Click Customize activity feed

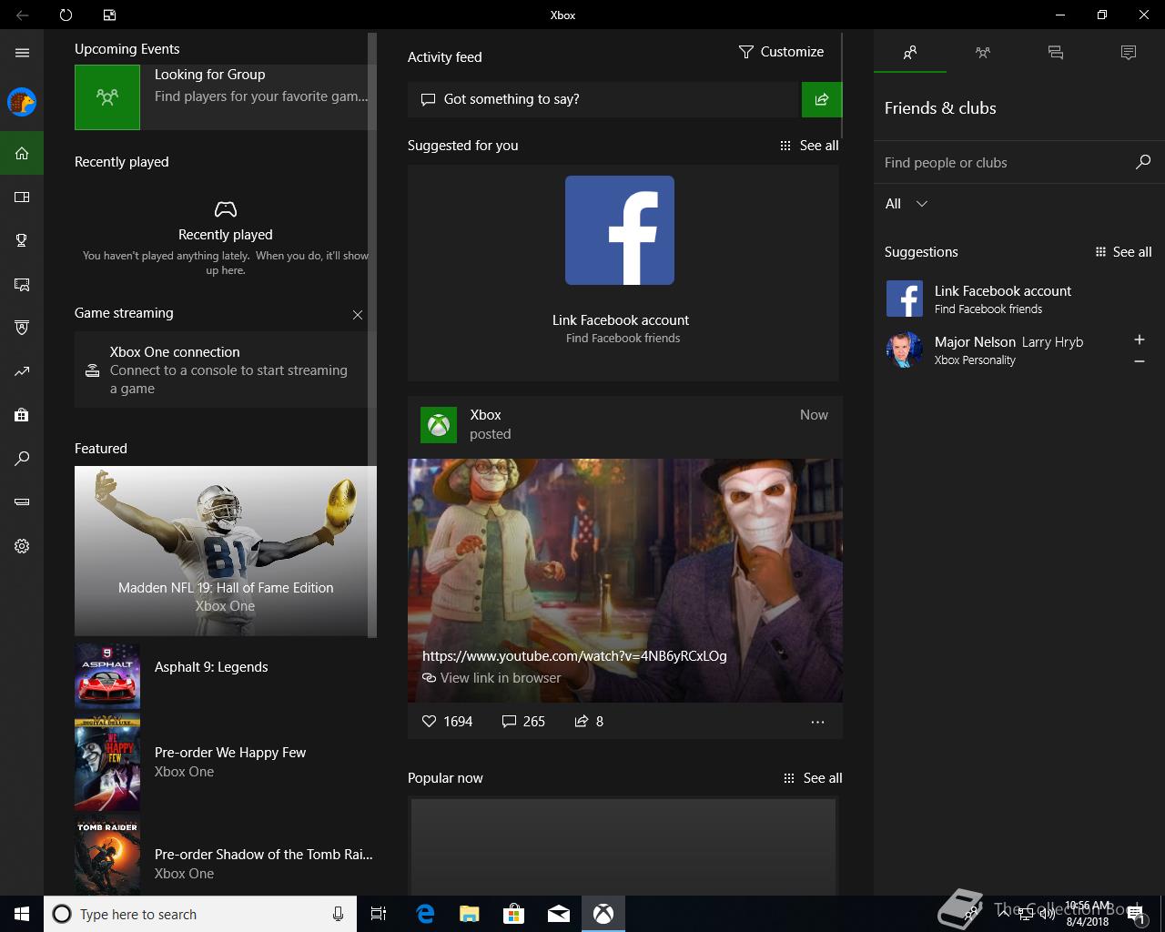[x=781, y=52]
